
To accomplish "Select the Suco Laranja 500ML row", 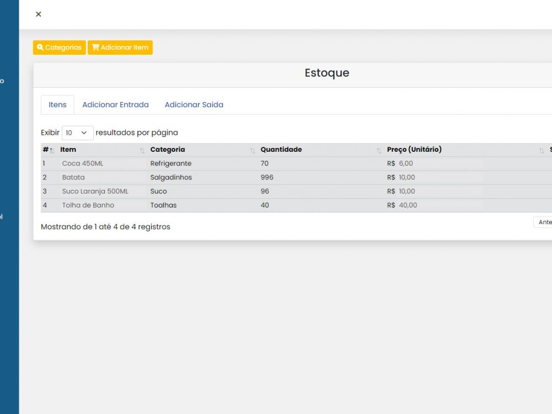I will tap(95, 191).
